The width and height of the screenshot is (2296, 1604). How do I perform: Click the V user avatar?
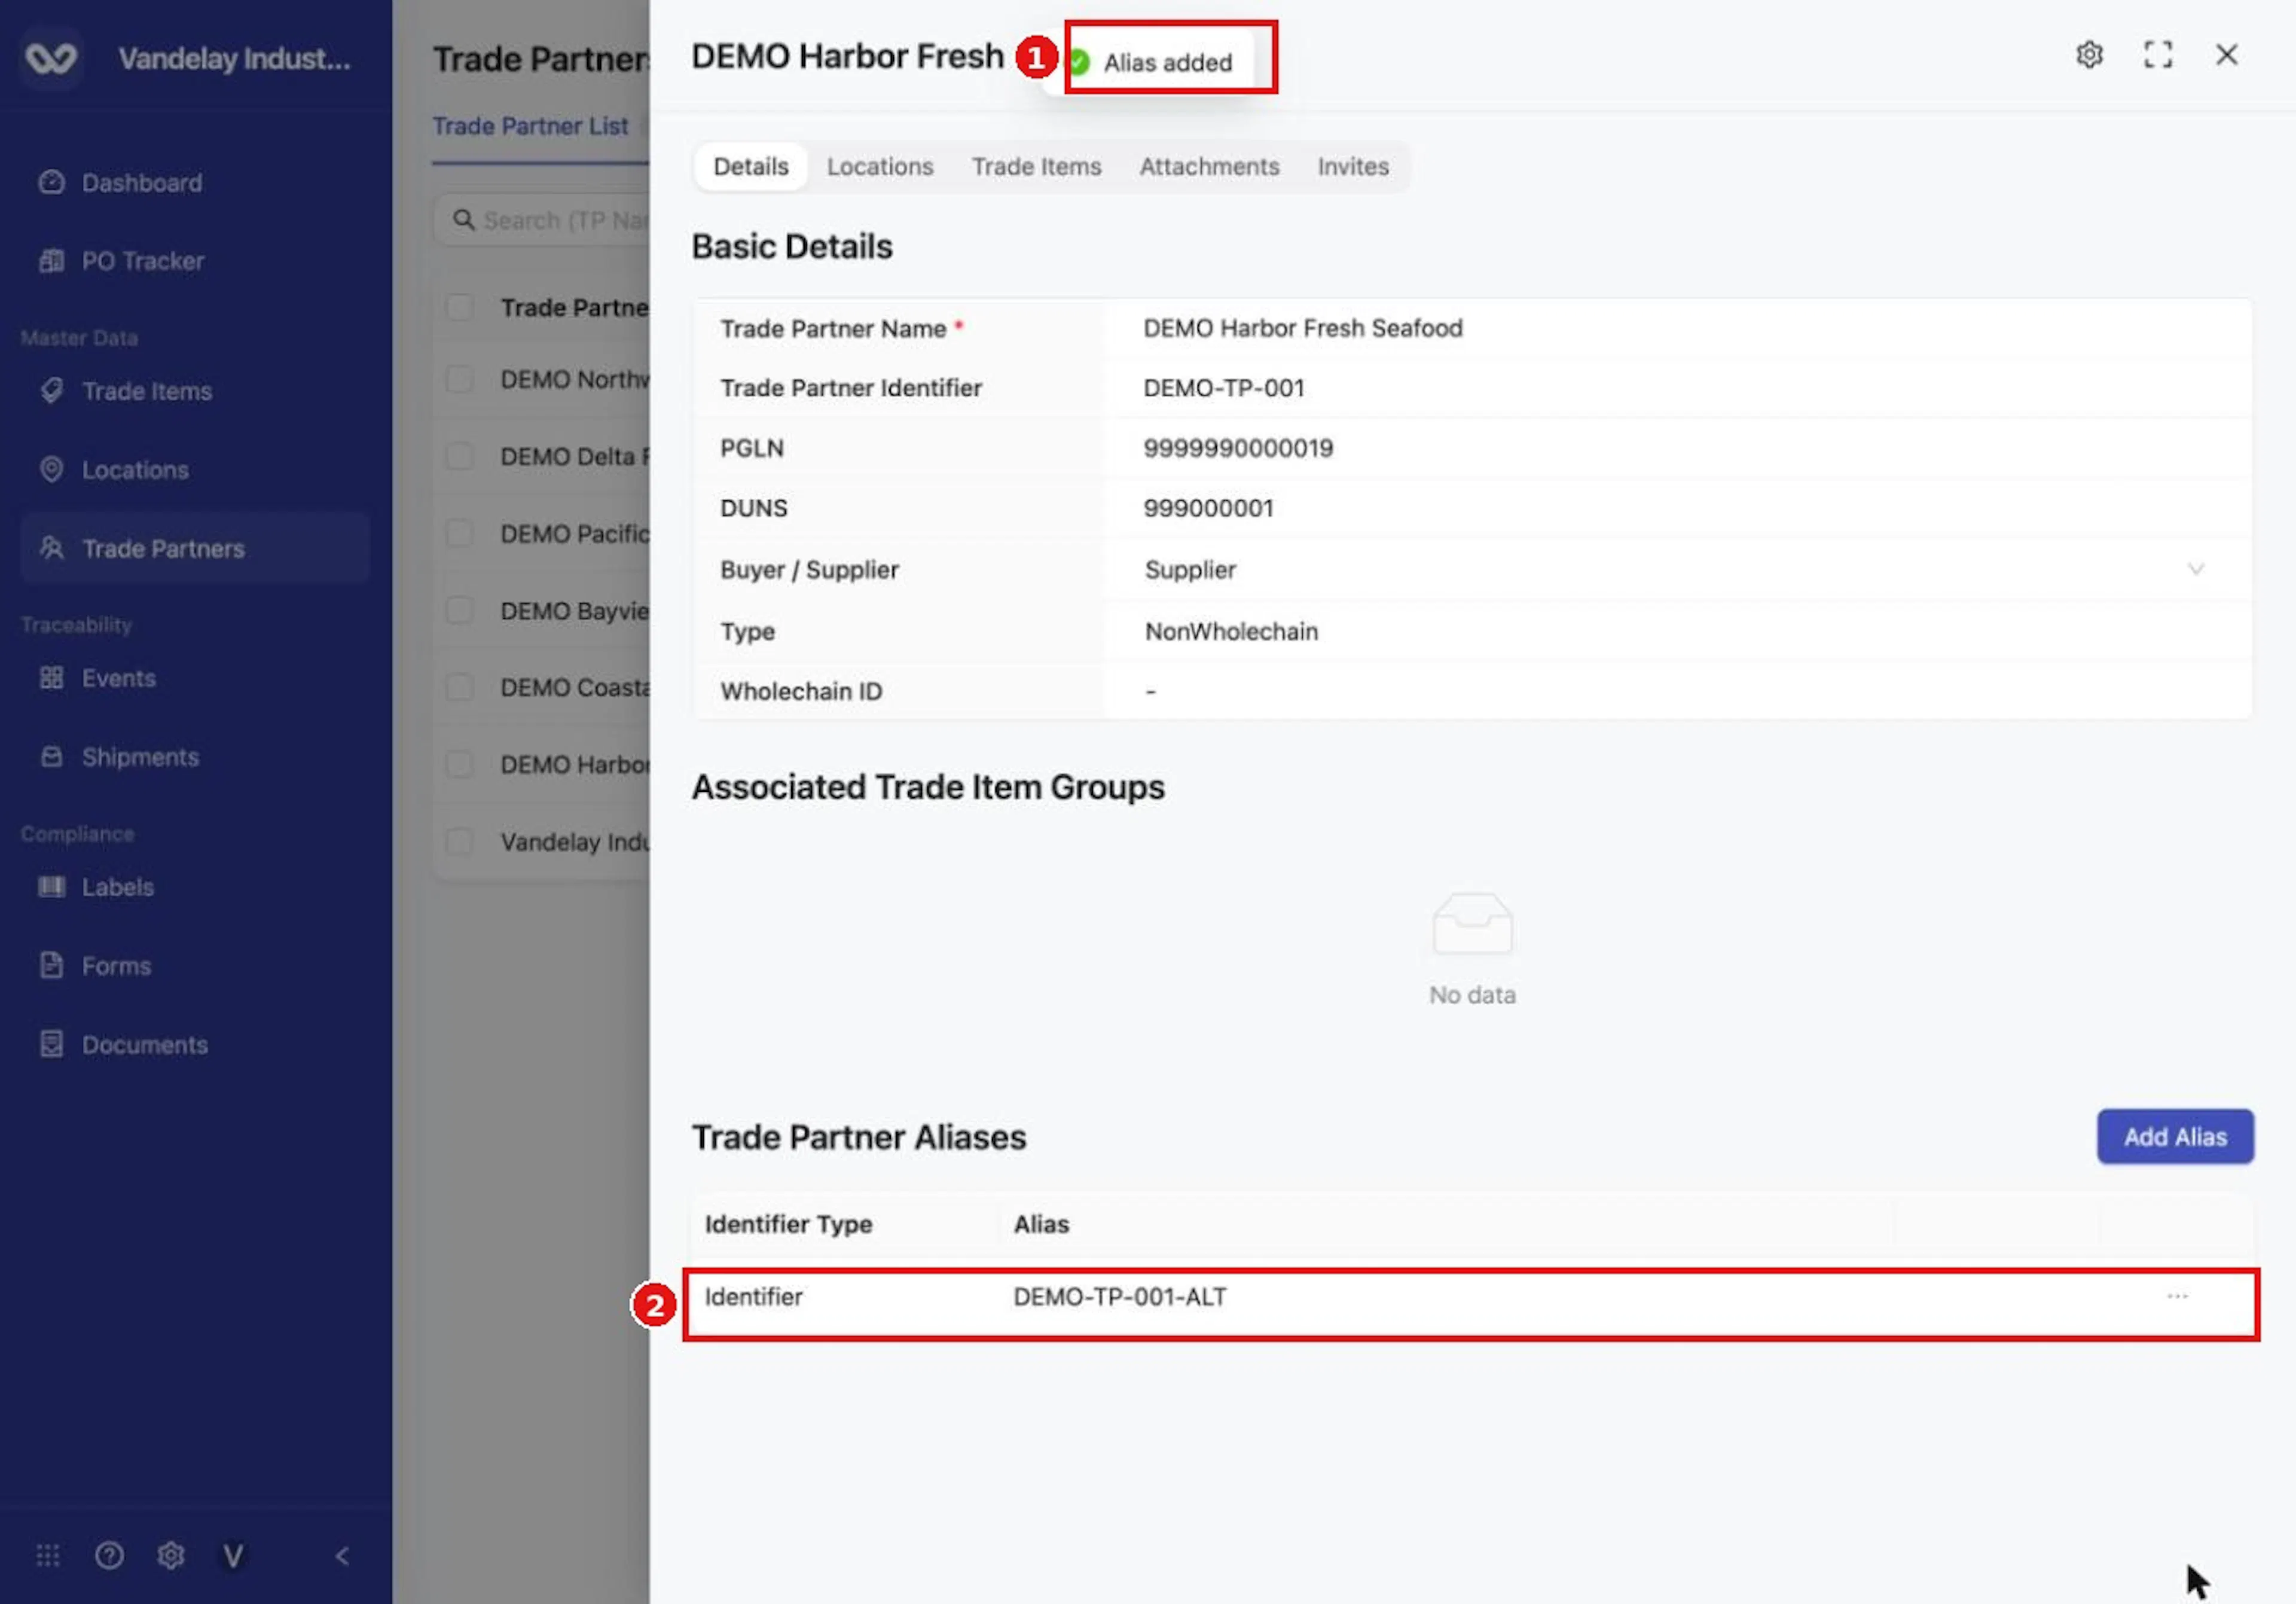[x=233, y=1556]
